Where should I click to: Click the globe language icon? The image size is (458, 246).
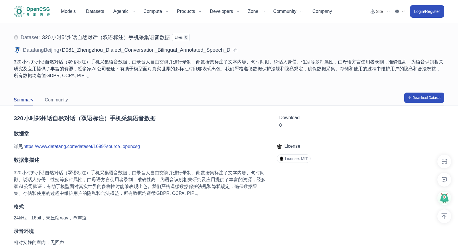pyautogui.click(x=397, y=11)
